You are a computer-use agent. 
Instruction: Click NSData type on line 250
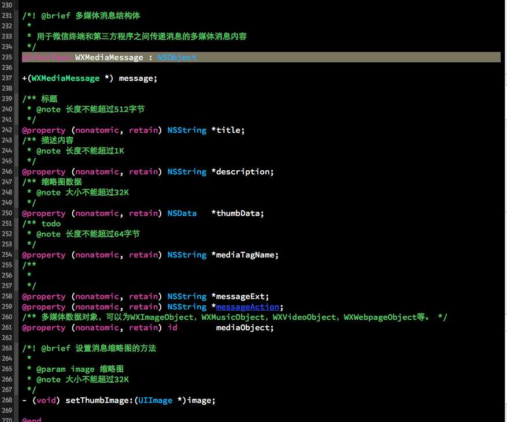coord(182,214)
